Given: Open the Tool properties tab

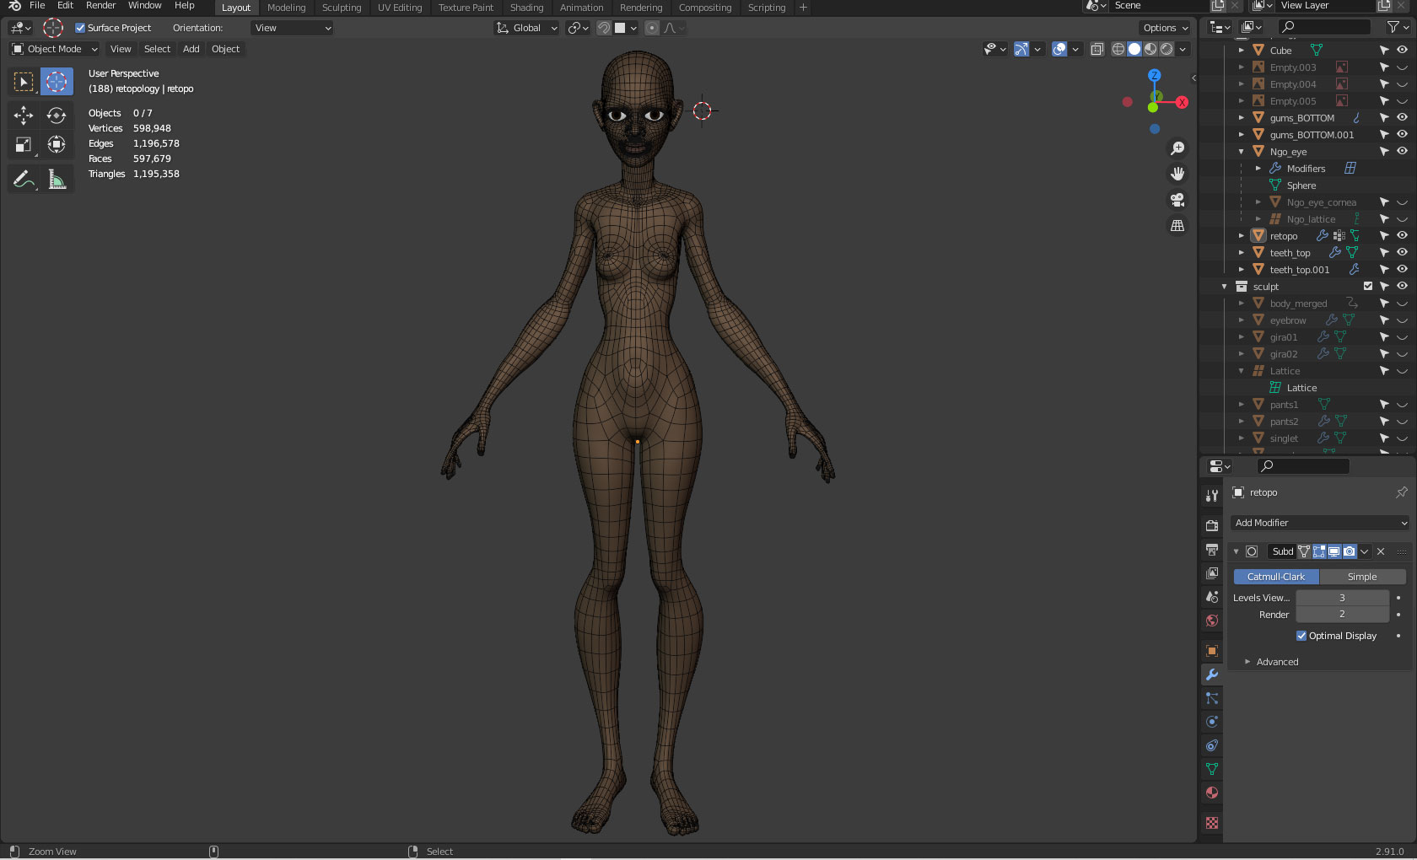Looking at the screenshot, I should tap(1212, 496).
